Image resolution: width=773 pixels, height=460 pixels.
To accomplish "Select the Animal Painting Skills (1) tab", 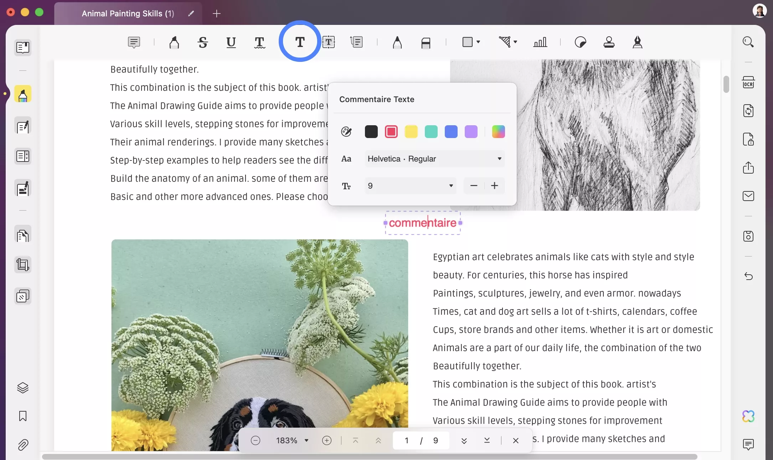I will (128, 14).
